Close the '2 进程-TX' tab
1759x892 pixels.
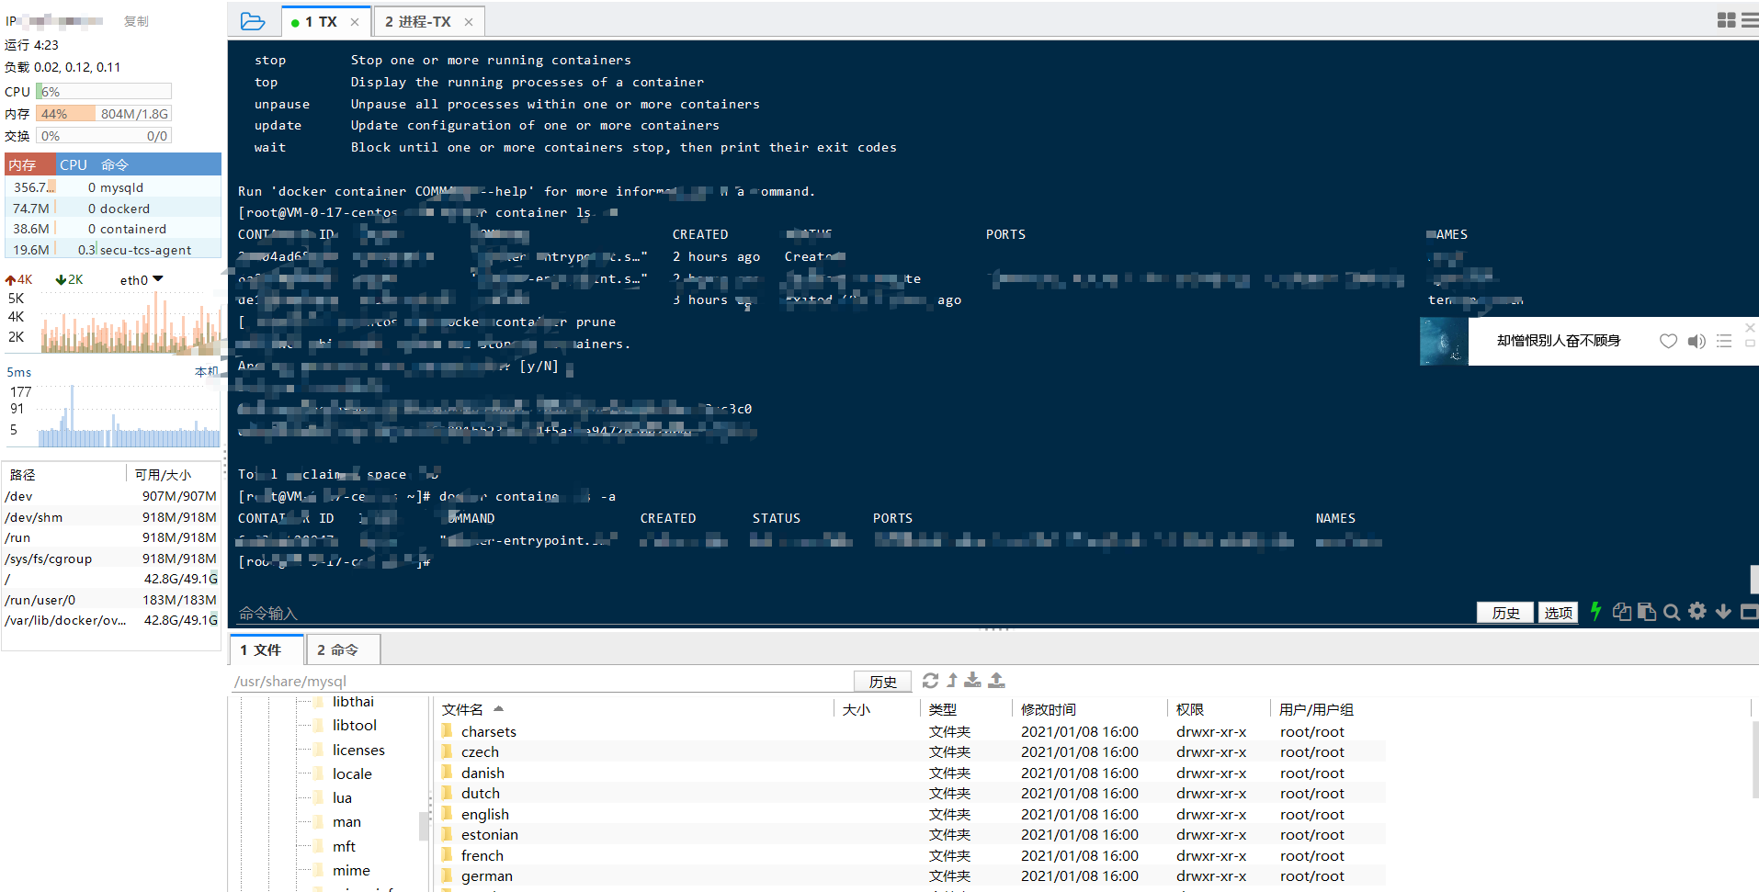point(469,22)
